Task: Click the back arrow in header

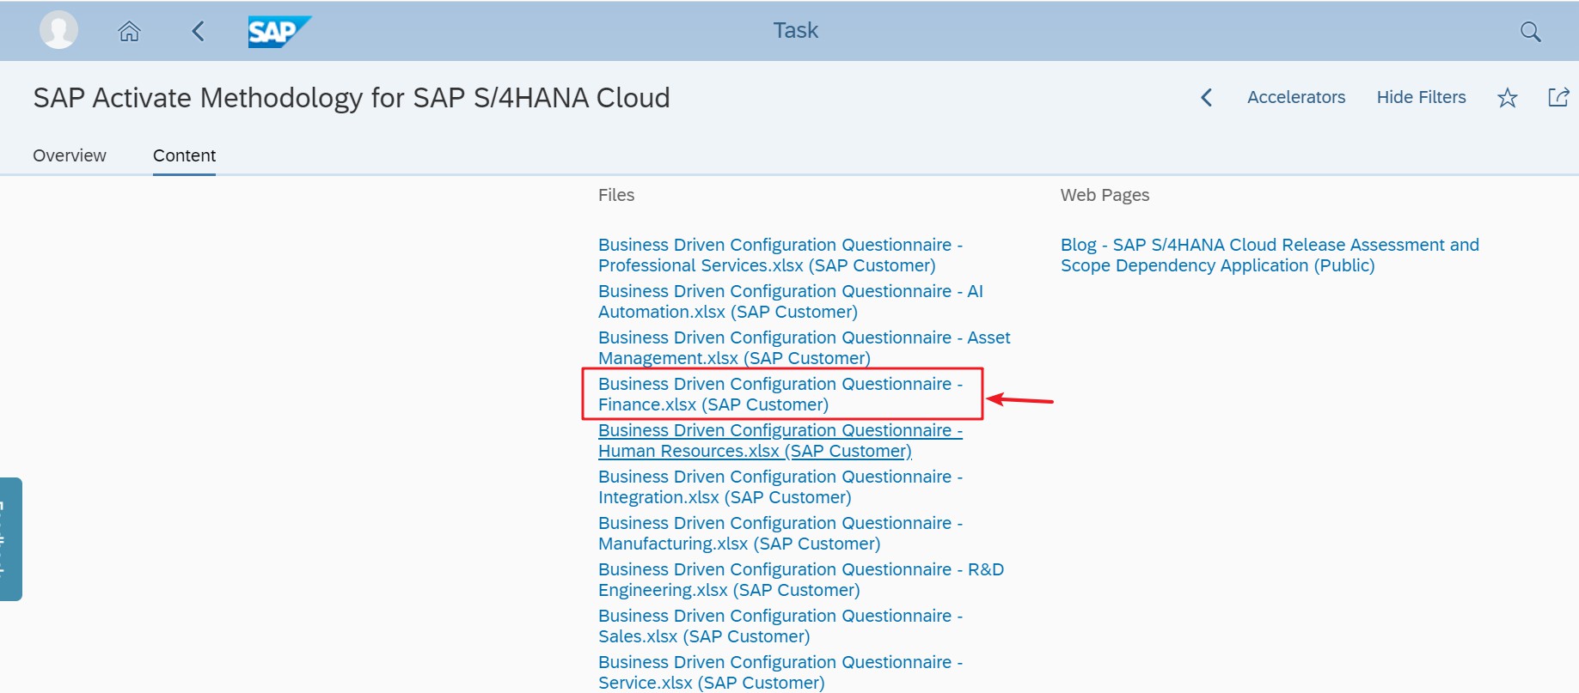Action: pos(199,32)
